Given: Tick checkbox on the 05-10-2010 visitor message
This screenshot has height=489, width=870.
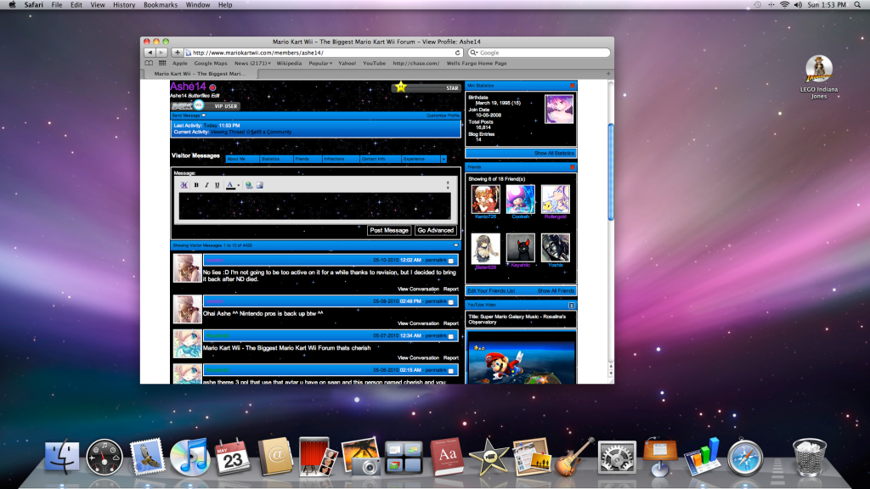Looking at the screenshot, I should pyautogui.click(x=452, y=261).
